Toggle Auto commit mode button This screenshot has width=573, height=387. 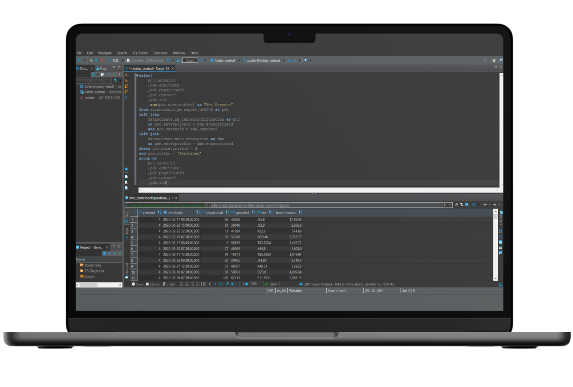[x=190, y=60]
